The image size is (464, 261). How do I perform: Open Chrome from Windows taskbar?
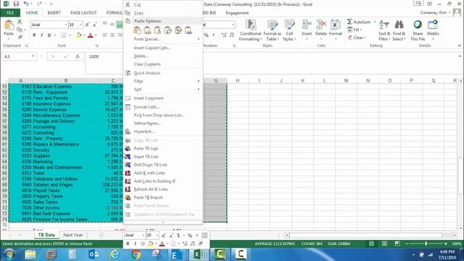pyautogui.click(x=136, y=254)
